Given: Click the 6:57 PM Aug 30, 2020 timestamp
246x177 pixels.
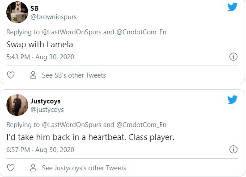Looking at the screenshot, I should point(40,150).
